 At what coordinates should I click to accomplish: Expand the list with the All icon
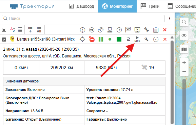(x=39, y=30)
